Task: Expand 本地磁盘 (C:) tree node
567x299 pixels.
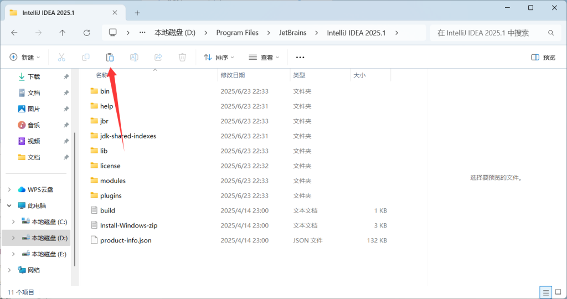Action: 13,221
